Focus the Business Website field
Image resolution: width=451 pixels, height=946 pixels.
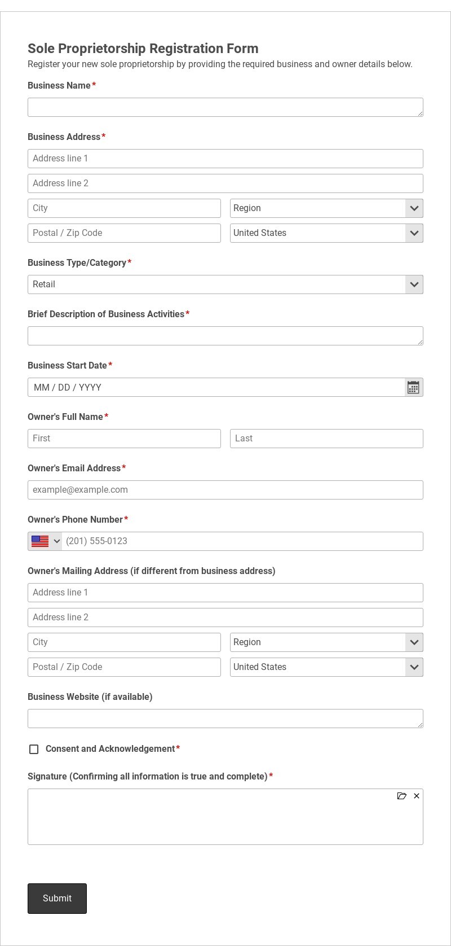point(225,719)
